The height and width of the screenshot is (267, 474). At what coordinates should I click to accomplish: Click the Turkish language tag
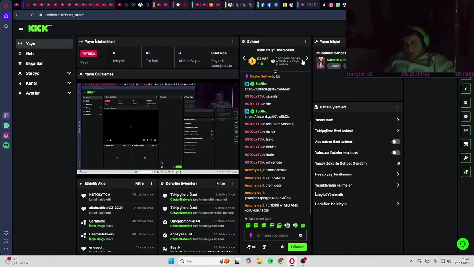[334, 66]
